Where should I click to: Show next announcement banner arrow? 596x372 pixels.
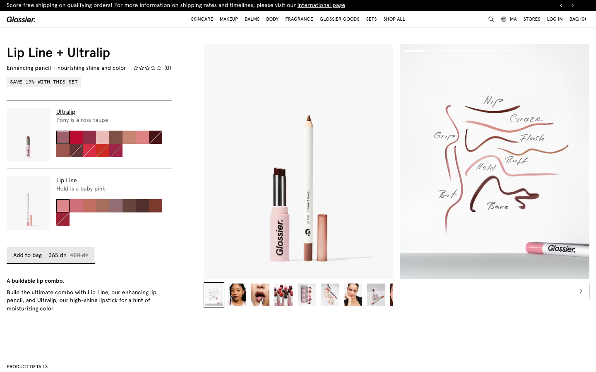[573, 5]
